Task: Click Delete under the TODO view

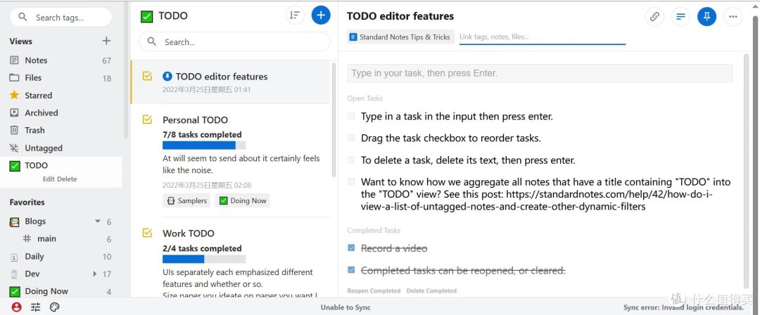Action: 67,179
